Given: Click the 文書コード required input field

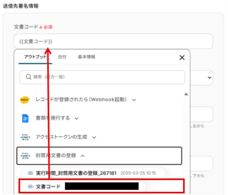Looking at the screenshot, I should tap(113, 41).
